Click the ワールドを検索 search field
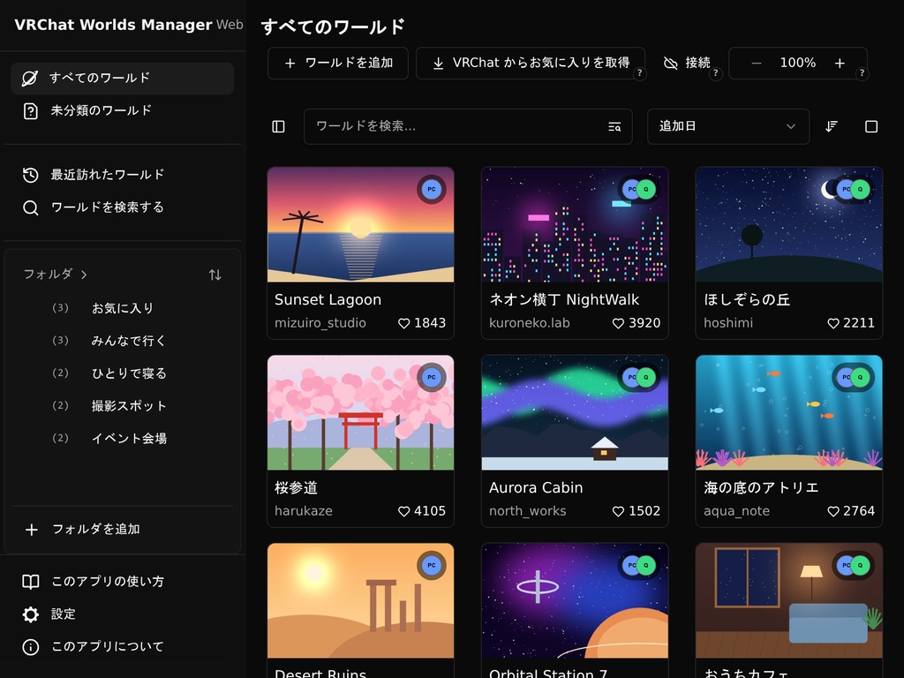This screenshot has width=904, height=678. (468, 126)
